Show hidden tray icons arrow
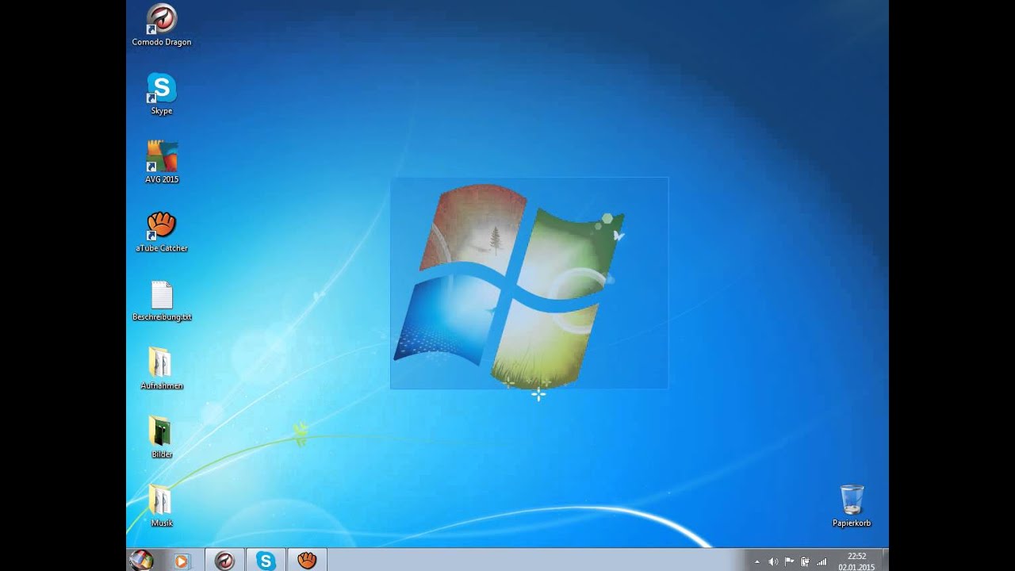The height and width of the screenshot is (571, 1015). pyautogui.click(x=756, y=561)
